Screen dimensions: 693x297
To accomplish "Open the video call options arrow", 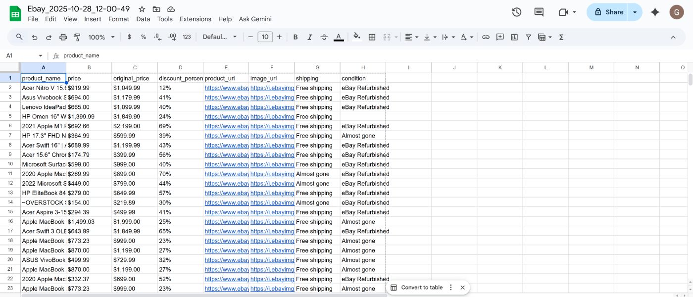I will [574, 12].
